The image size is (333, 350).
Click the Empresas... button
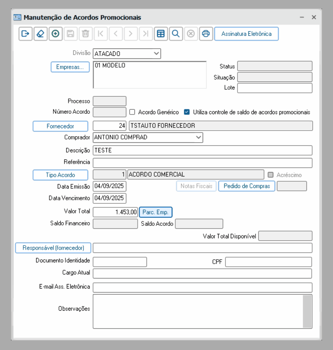coord(70,67)
